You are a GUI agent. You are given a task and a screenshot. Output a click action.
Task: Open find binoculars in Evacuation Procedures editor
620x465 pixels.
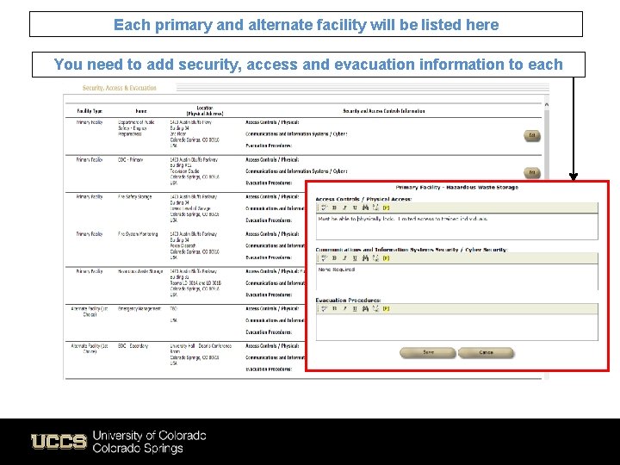point(365,309)
